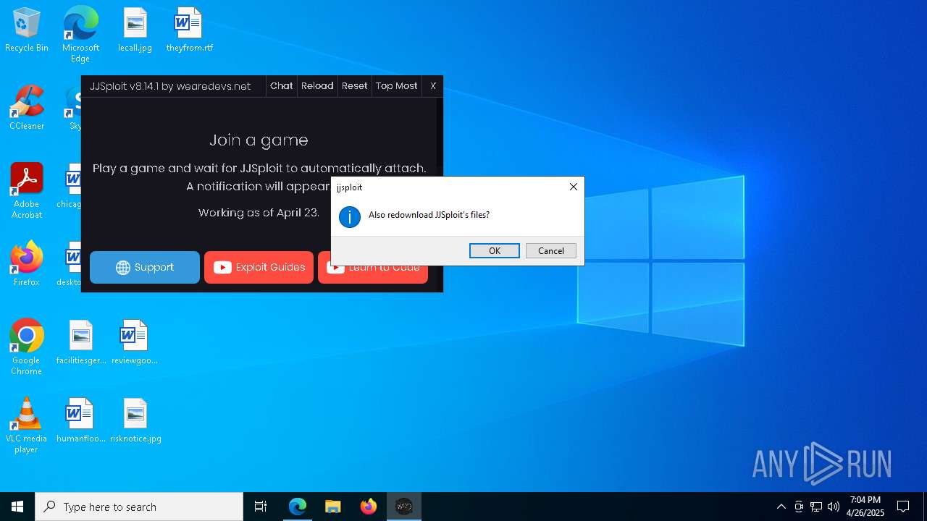The image size is (927, 521).
Task: Select Reload in the JJSploit title bar
Action: pos(317,85)
